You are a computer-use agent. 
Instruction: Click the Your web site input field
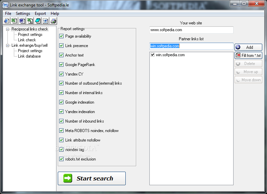click(x=191, y=30)
